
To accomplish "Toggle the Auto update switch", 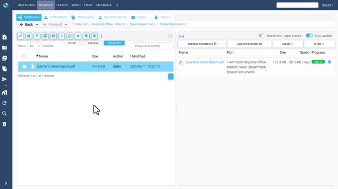I will 309,35.
